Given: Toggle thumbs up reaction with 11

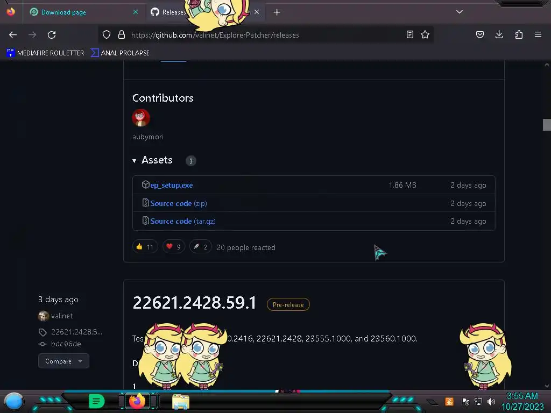Looking at the screenshot, I should (x=145, y=247).
